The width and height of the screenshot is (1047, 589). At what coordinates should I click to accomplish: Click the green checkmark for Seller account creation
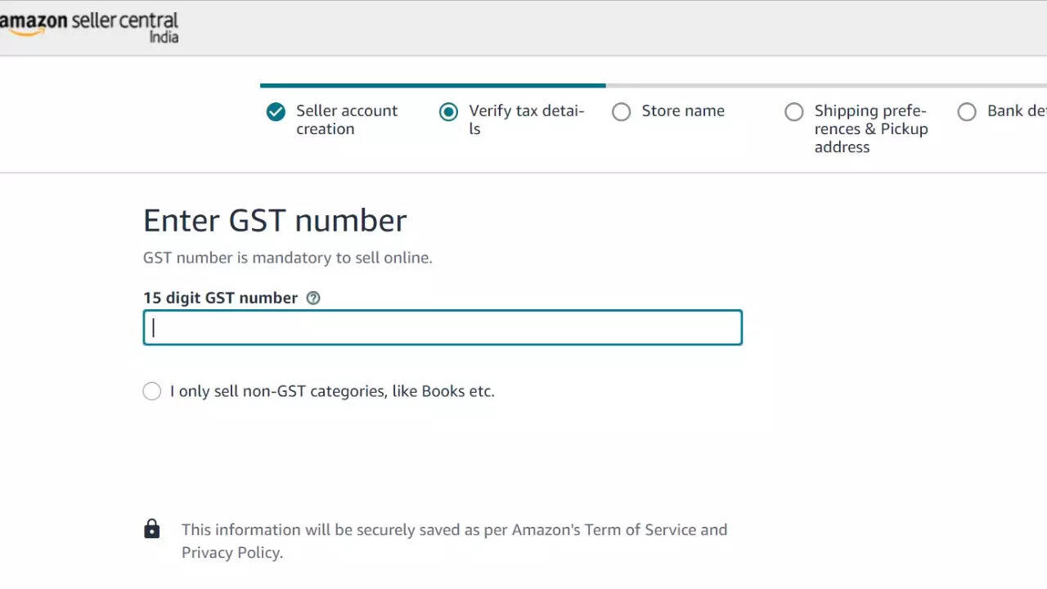pyautogui.click(x=276, y=112)
